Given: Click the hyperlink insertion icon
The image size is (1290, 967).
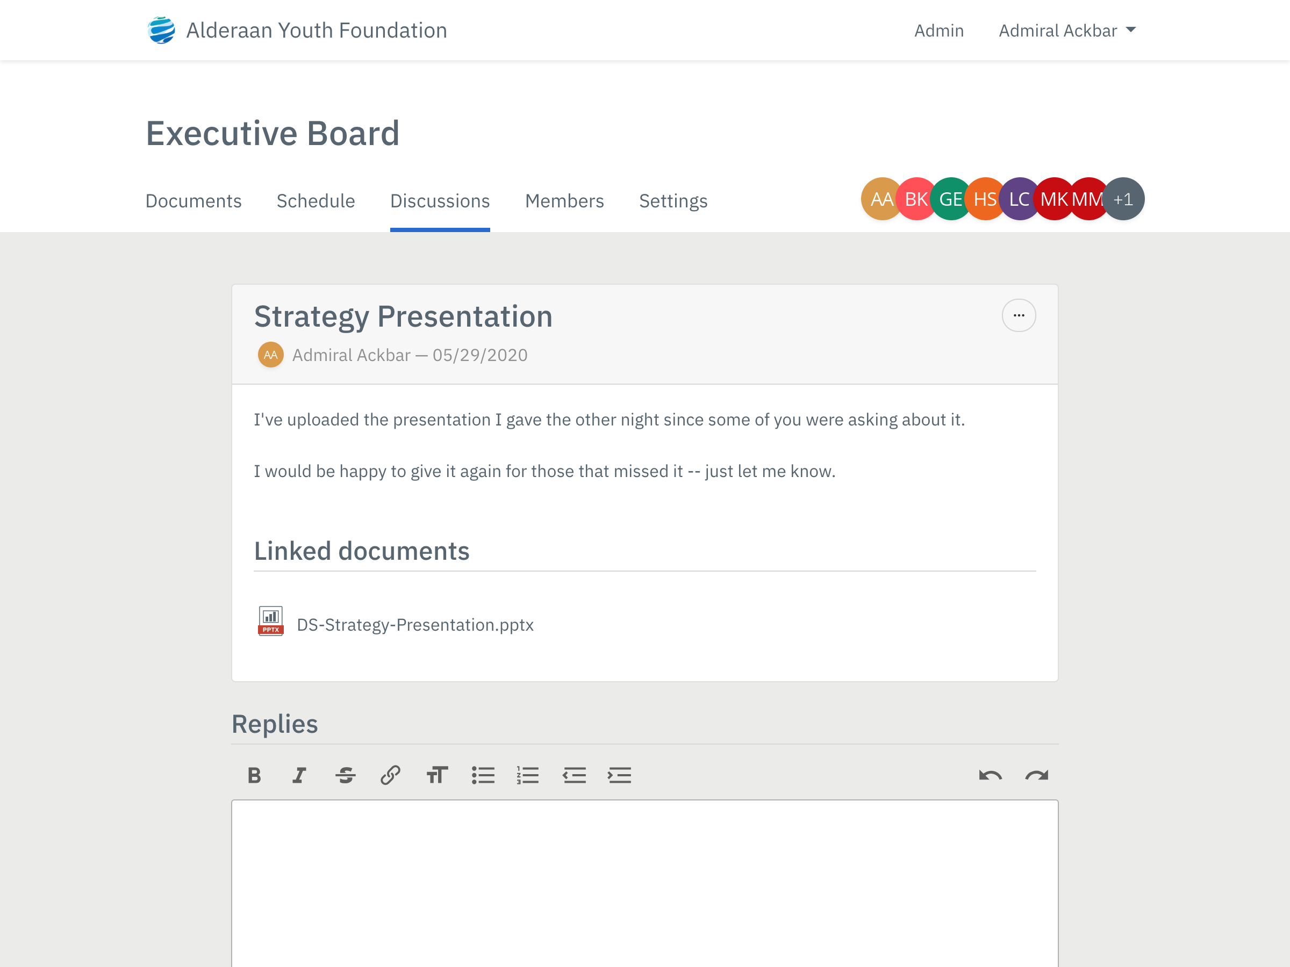Looking at the screenshot, I should pos(391,776).
